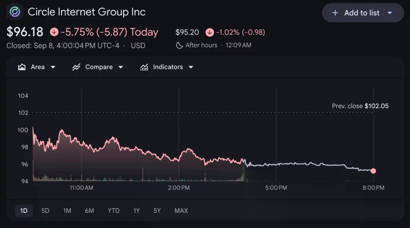
Task: Click the 8:00 PM axis label
Action: (374, 188)
